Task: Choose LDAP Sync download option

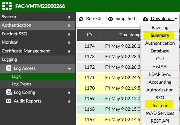Action: [160, 74]
